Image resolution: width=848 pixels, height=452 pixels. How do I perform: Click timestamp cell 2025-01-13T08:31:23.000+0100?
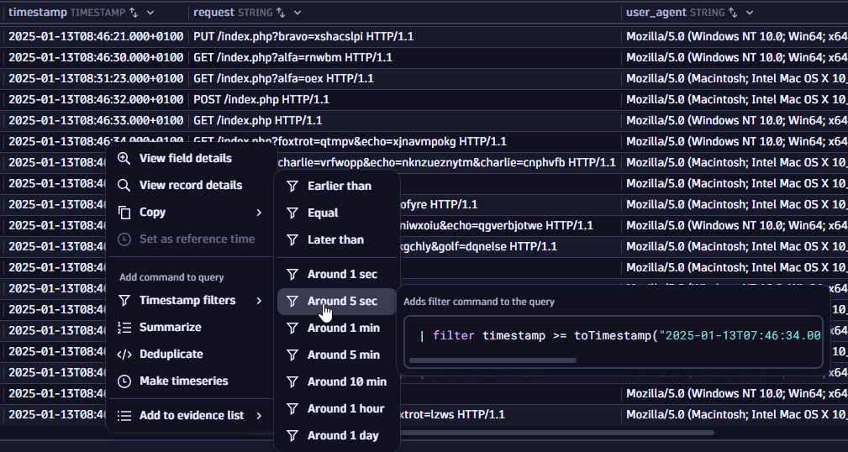(x=96, y=79)
